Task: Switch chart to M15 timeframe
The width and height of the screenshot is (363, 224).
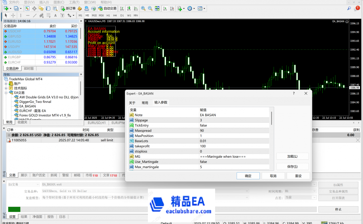Action: (94, 15)
